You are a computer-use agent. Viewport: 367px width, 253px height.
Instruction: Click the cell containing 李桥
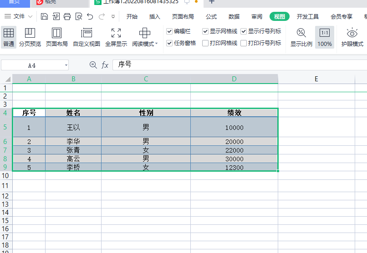tap(73, 167)
